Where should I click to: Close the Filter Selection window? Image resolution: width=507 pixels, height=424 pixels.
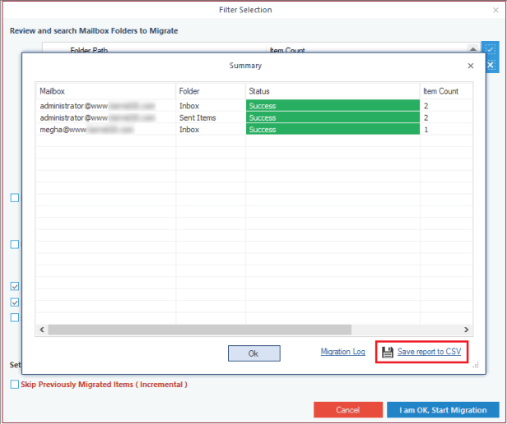(x=495, y=10)
